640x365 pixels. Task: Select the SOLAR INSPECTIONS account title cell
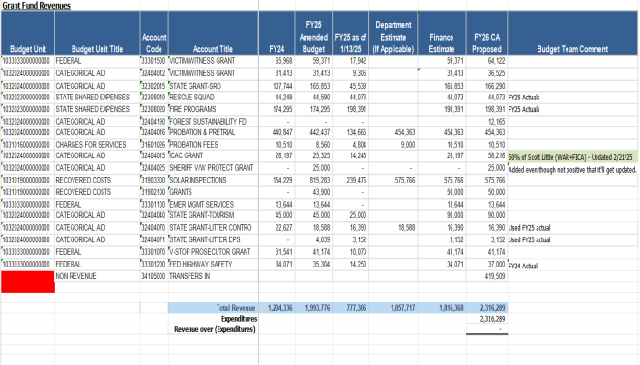[x=213, y=180]
